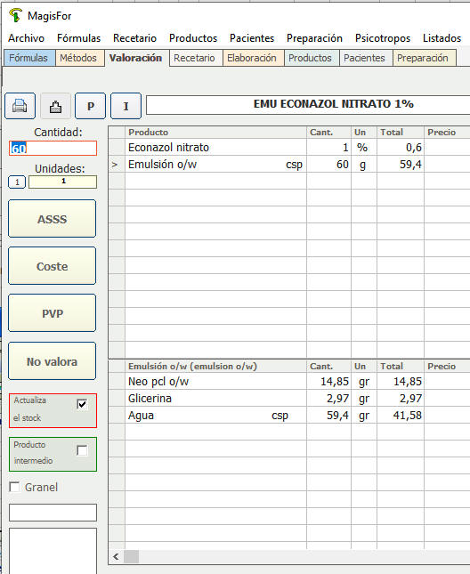
Task: Open the Preparación menu in menu bar
Action: pos(314,38)
